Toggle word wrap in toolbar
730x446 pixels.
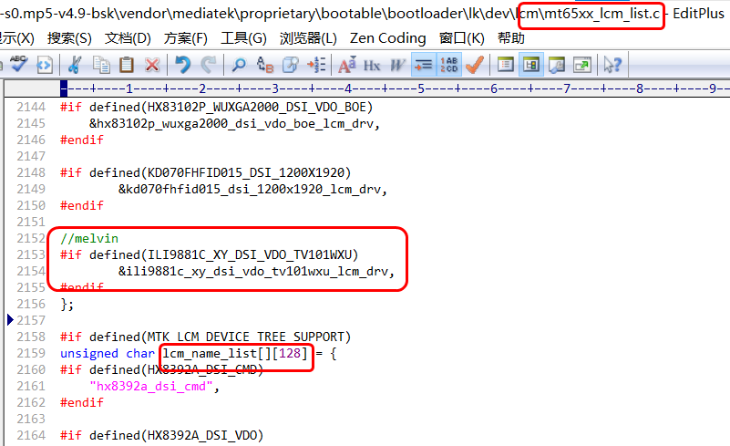398,64
